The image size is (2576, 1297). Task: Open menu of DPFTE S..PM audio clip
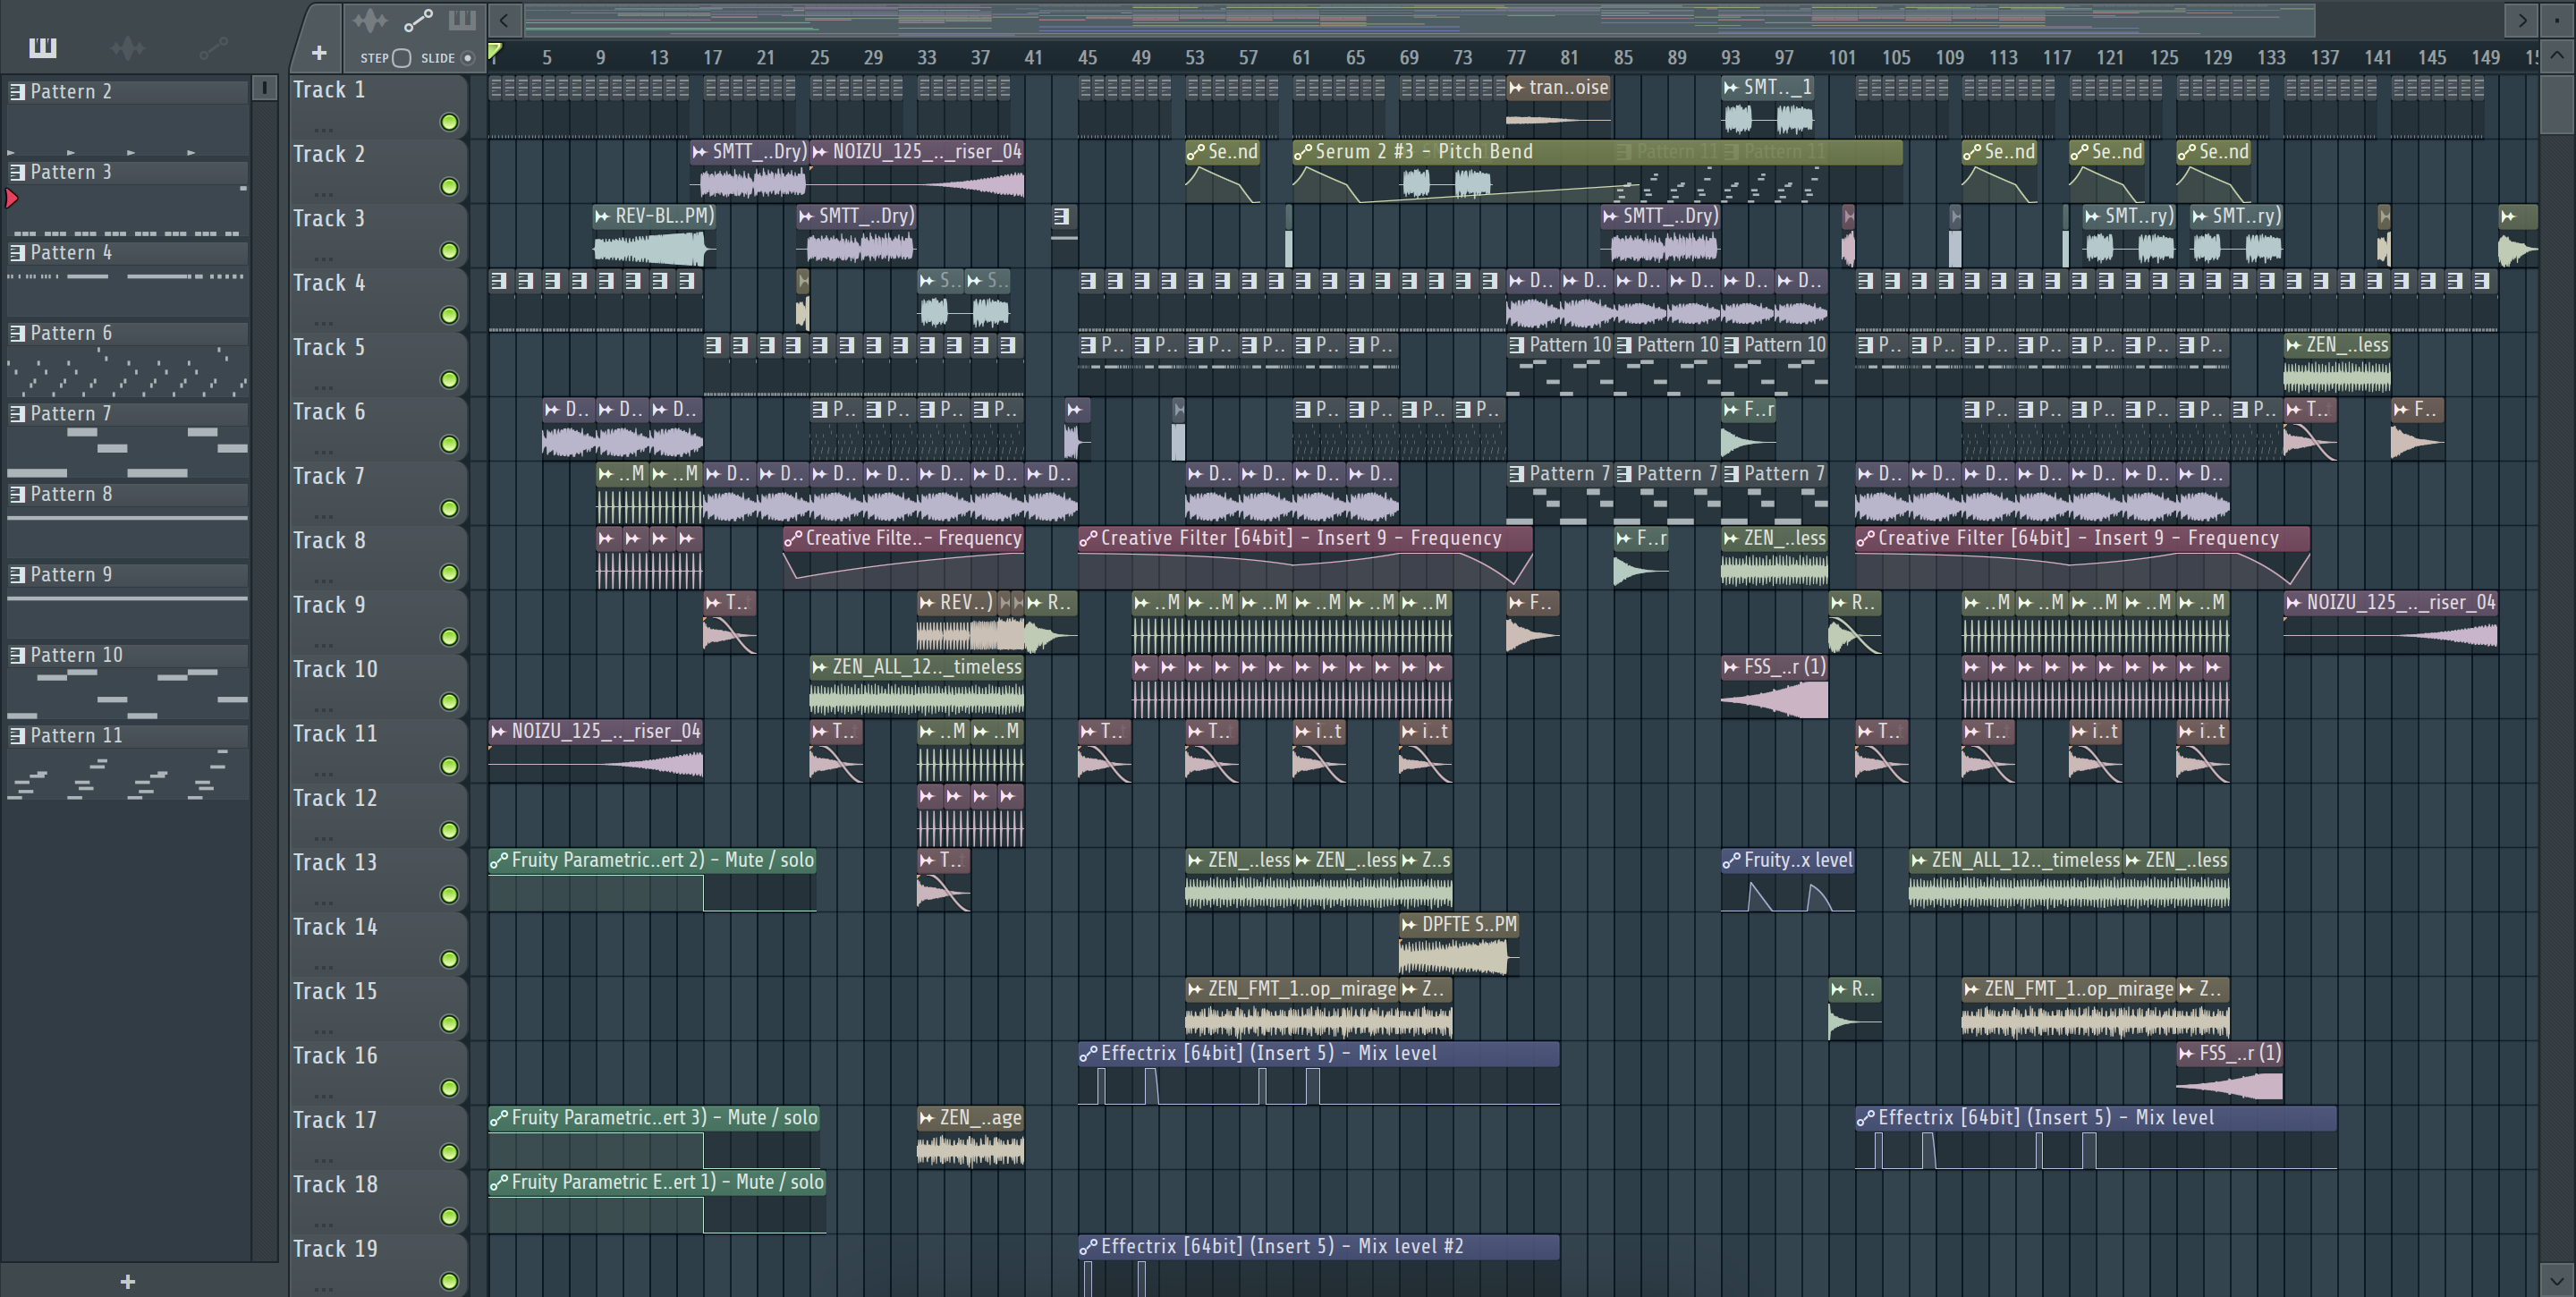coord(1409,925)
